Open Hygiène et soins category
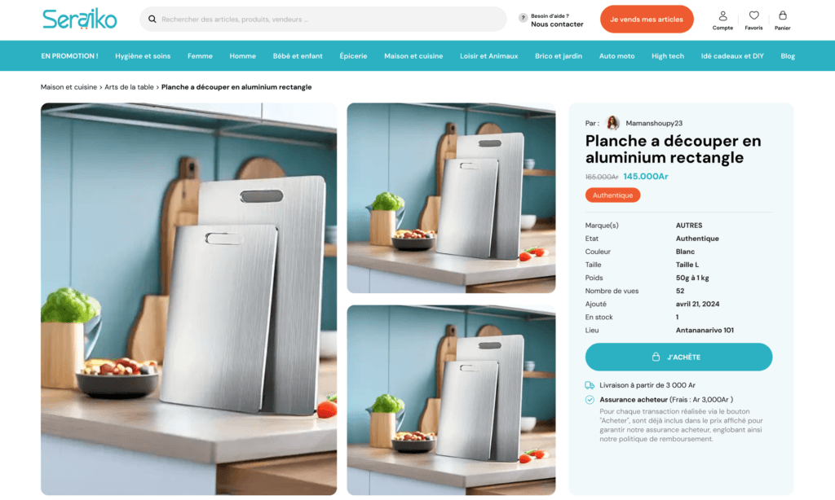The height and width of the screenshot is (500, 835). tap(143, 56)
